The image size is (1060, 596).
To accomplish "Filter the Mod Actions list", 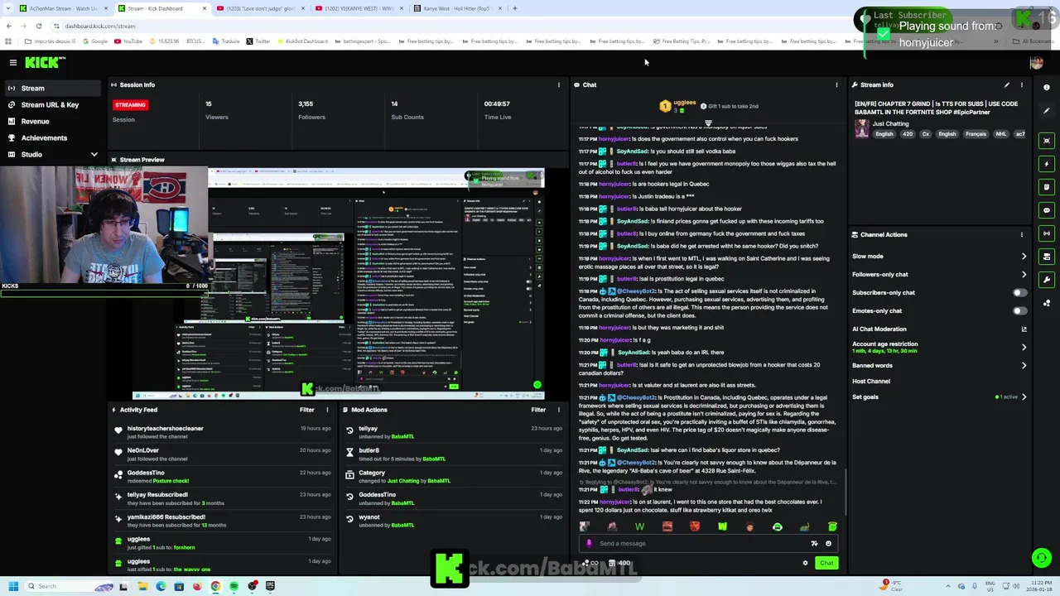I will tap(538, 410).
